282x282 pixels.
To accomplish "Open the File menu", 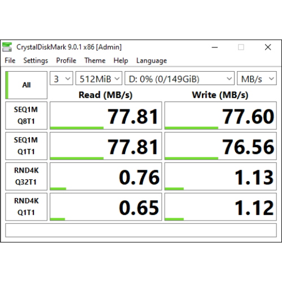I will 10,60.
